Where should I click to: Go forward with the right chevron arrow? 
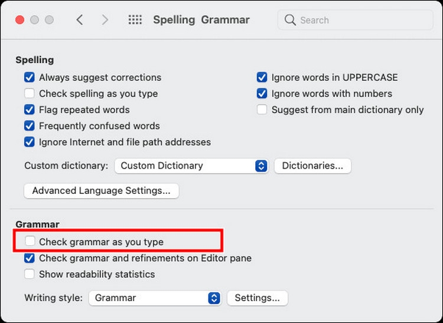tap(105, 19)
